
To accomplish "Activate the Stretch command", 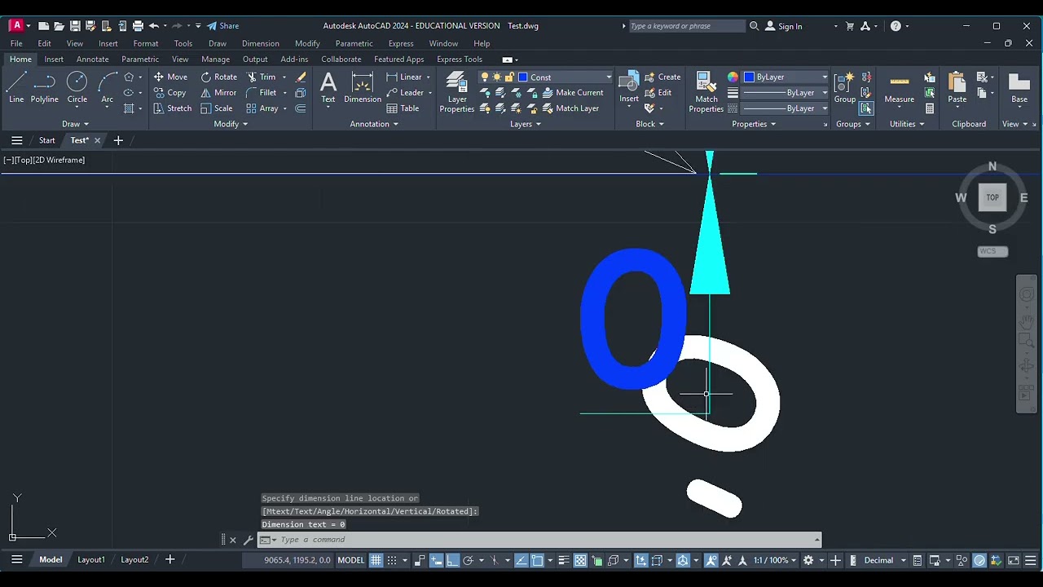I will 172,108.
